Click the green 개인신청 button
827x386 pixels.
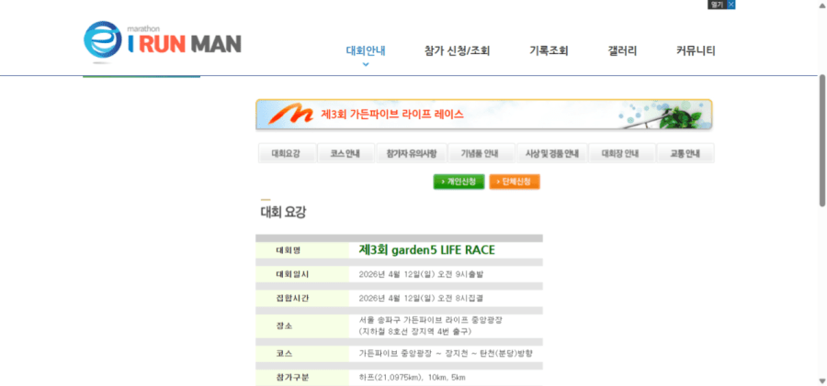459,182
